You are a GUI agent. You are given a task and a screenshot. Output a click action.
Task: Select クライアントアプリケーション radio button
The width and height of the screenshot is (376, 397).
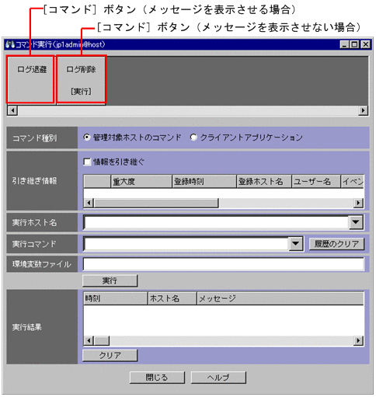[193, 137]
